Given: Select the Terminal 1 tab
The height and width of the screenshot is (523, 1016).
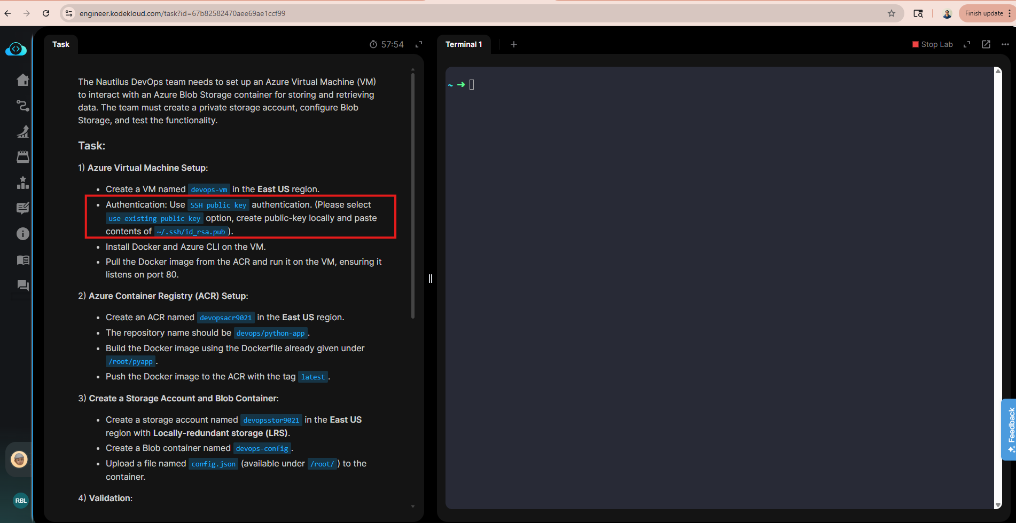Looking at the screenshot, I should [x=464, y=44].
